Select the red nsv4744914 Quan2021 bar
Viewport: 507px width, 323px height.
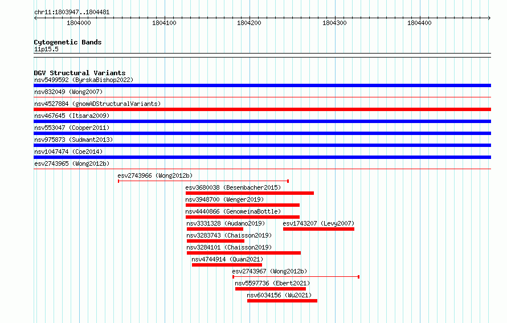click(227, 265)
